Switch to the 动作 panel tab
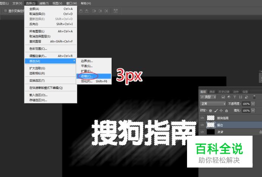The height and width of the screenshot is (177, 262). (x=236, y=92)
